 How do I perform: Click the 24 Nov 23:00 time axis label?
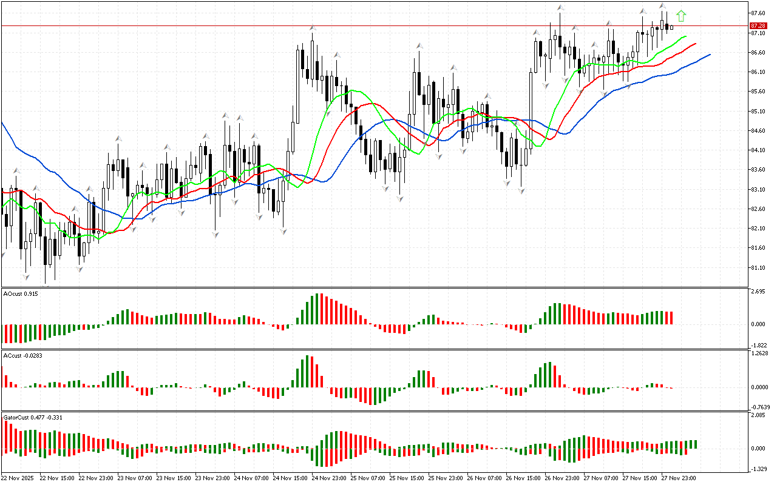[x=330, y=478]
